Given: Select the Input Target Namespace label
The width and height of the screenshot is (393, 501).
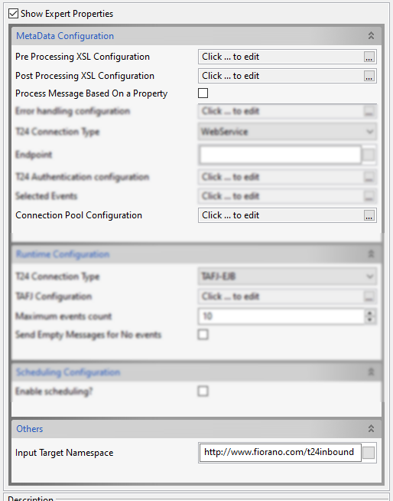Looking at the screenshot, I should (x=64, y=453).
